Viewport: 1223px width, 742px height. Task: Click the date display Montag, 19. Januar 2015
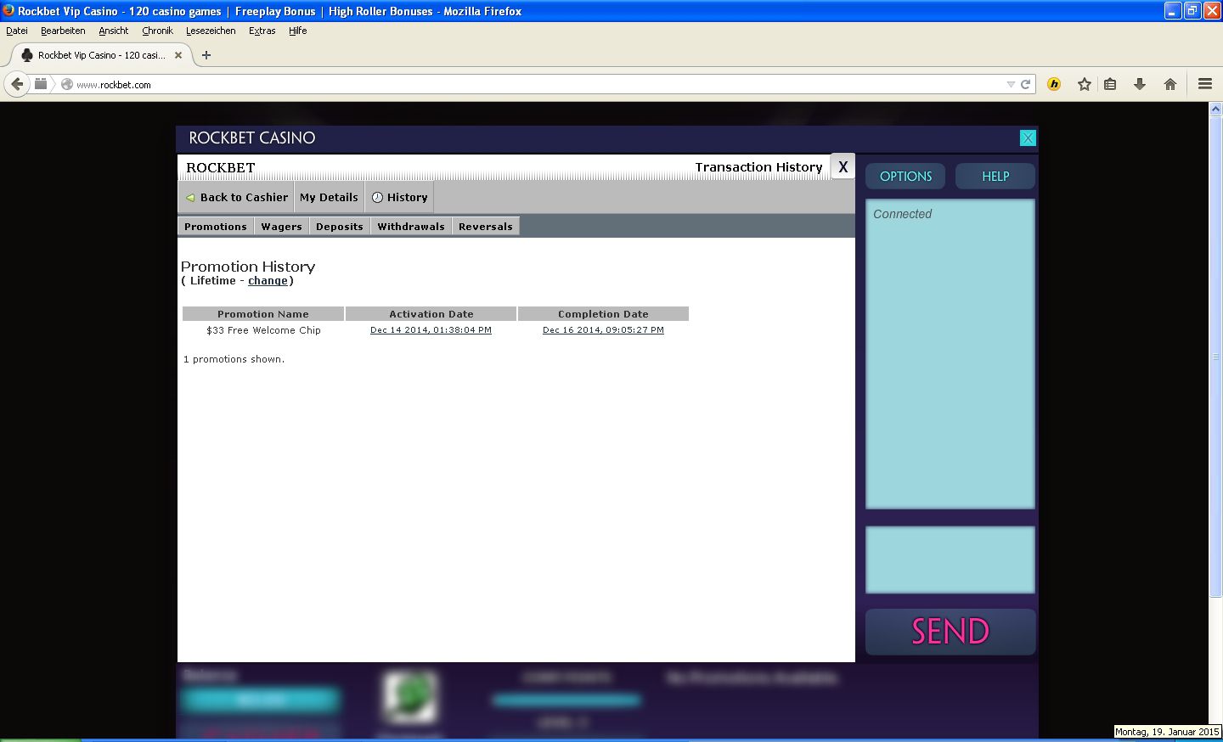(x=1167, y=732)
